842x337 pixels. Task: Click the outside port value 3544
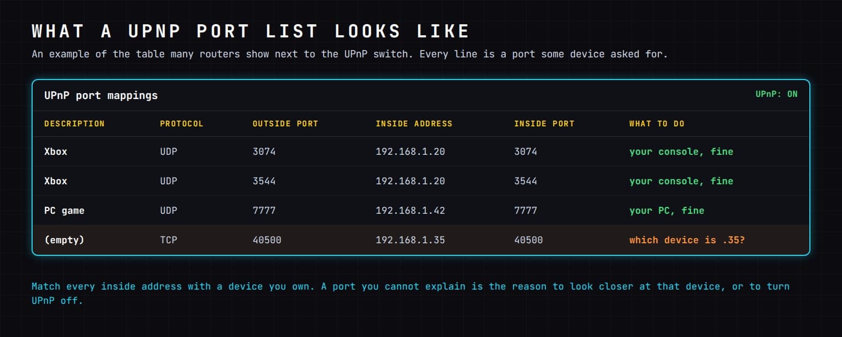[264, 181]
